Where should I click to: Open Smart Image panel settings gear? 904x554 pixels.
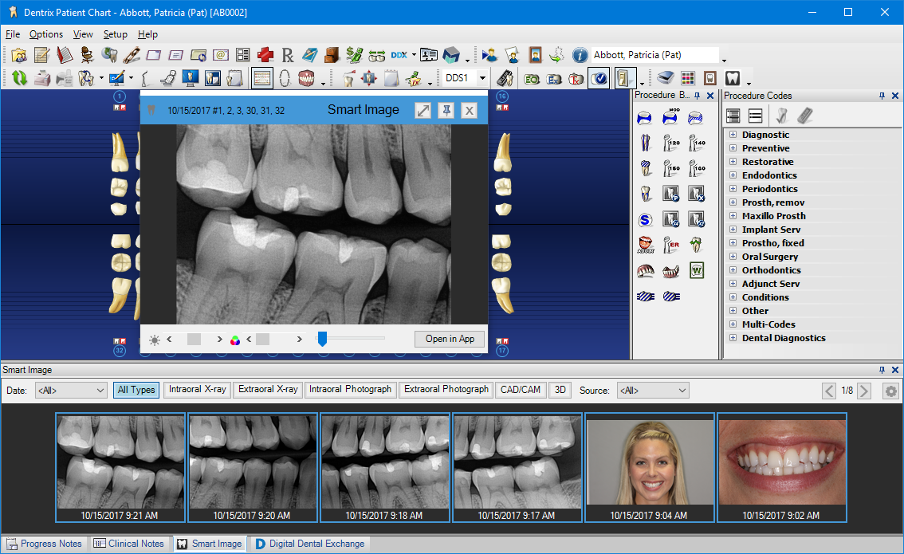[890, 391]
